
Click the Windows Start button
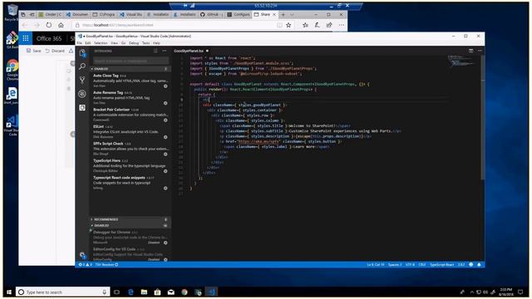9,292
